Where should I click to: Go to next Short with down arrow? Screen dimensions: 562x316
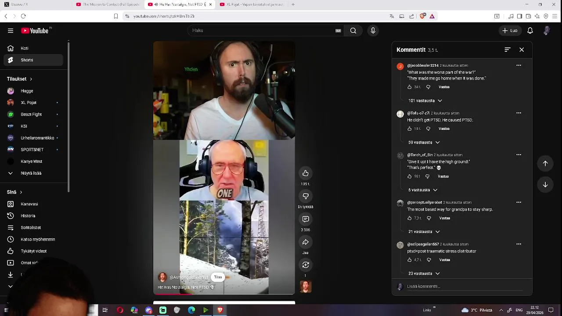pos(545,185)
